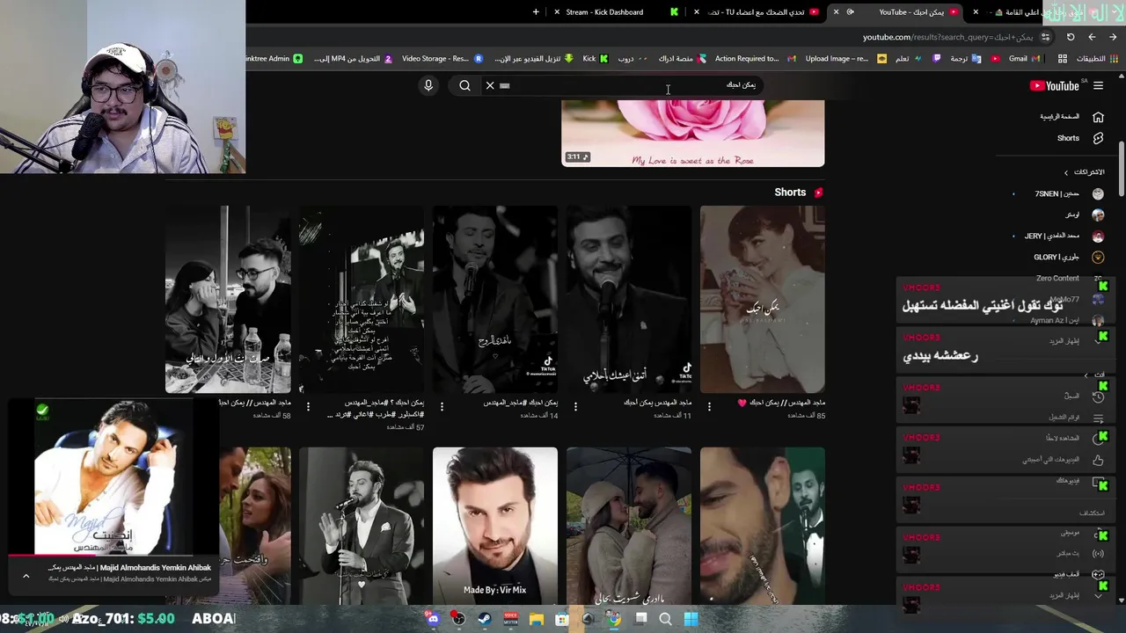This screenshot has height=633, width=1126.
Task: Reload the page with browser refresh icon
Action: click(1071, 37)
